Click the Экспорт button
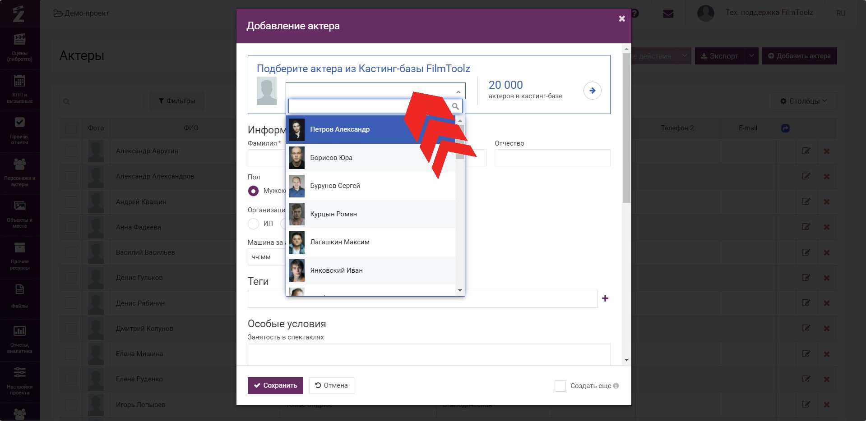The width and height of the screenshot is (866, 421). click(x=719, y=56)
